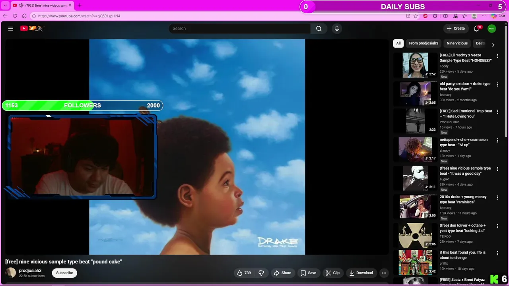Open media control music icon
Screen dimensions: 509x286
click(x=455, y=16)
